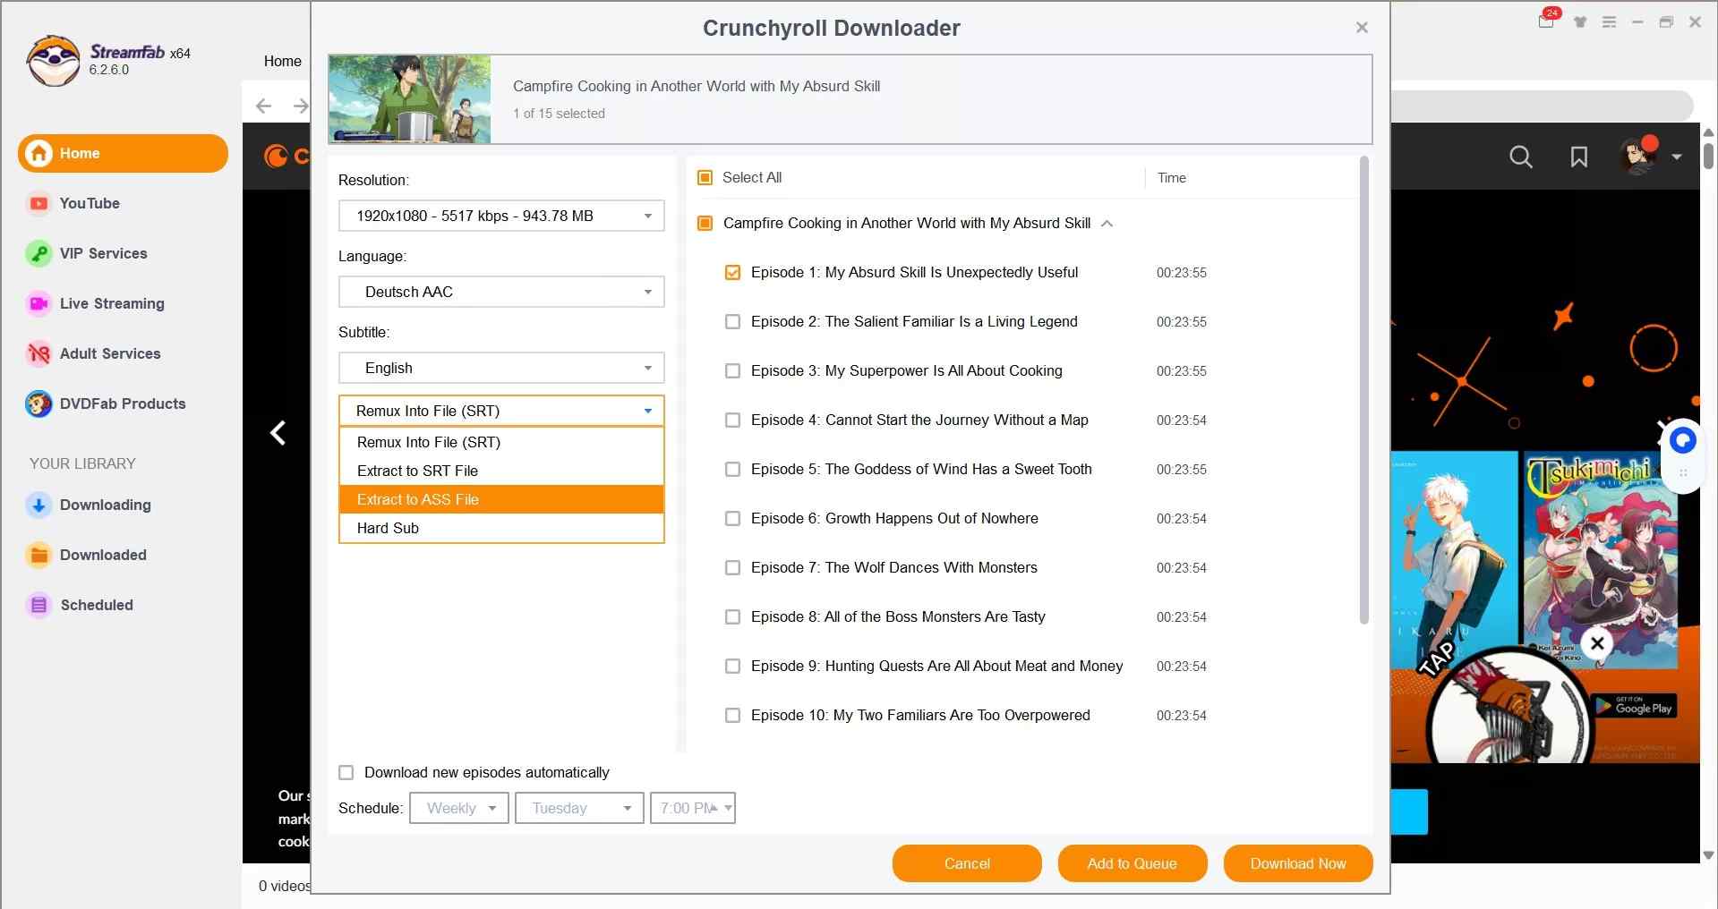Open the Scheduled tasks list
Viewport: 1718px width, 909px height.
point(97,605)
